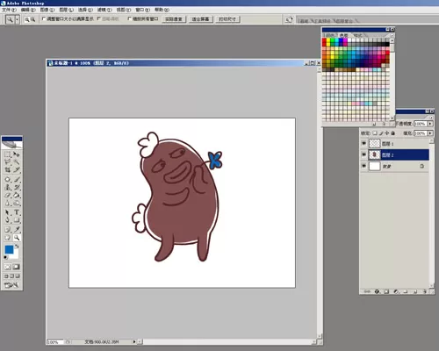Open layer fill slider arrow
Screen dimensions: 439x351
point(430,133)
